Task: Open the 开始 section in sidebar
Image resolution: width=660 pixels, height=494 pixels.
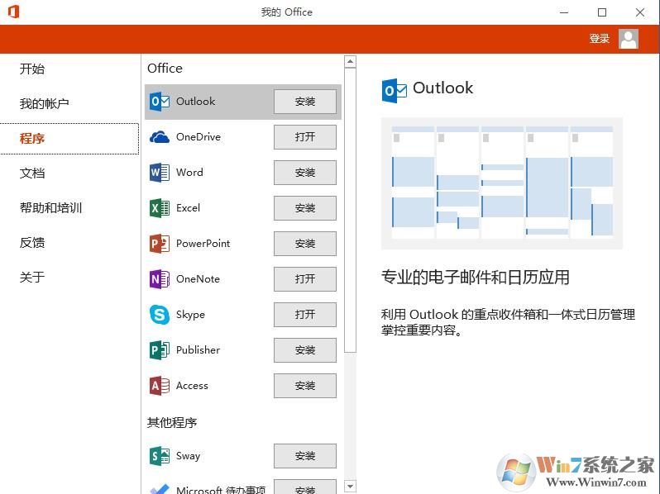Action: pos(32,69)
